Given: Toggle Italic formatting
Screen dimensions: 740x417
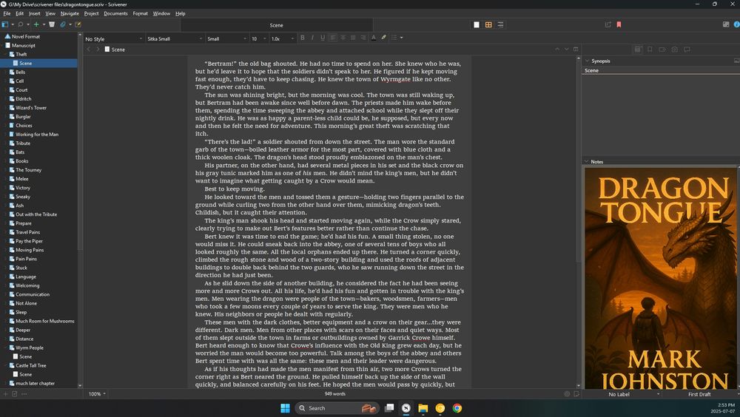Looking at the screenshot, I should tap(312, 38).
